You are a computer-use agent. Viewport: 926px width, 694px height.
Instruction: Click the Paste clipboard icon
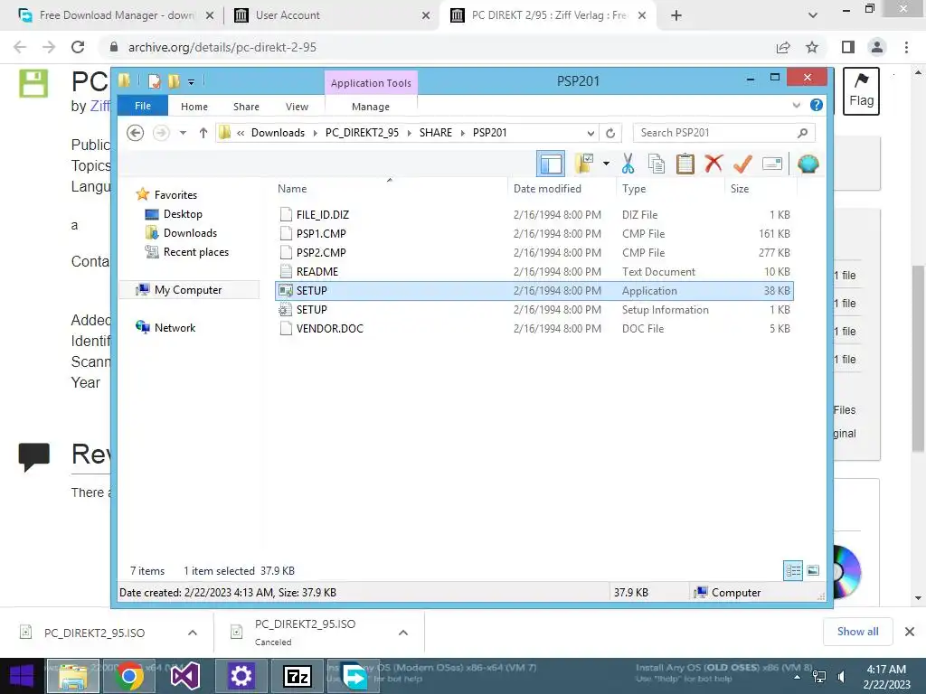tap(685, 164)
